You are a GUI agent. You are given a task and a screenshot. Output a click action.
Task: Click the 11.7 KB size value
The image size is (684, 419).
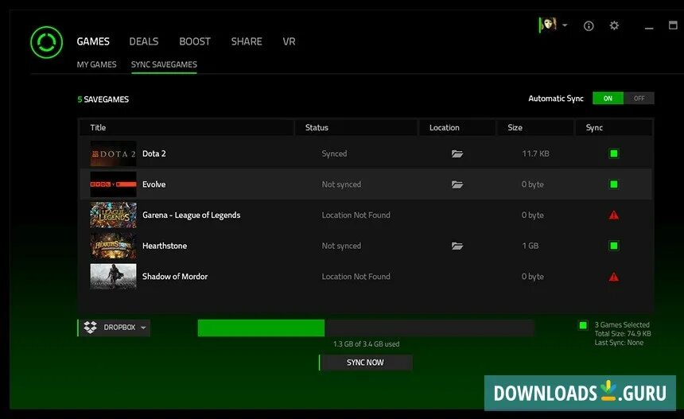click(x=536, y=153)
